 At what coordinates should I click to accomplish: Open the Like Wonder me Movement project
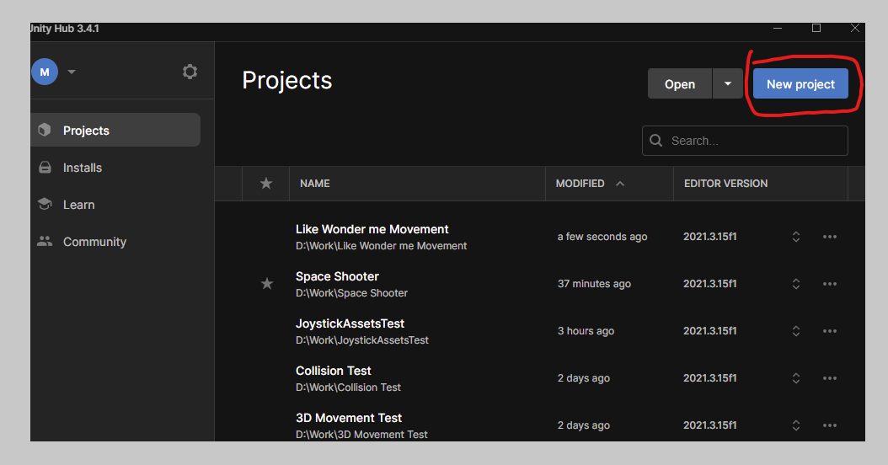click(x=372, y=229)
